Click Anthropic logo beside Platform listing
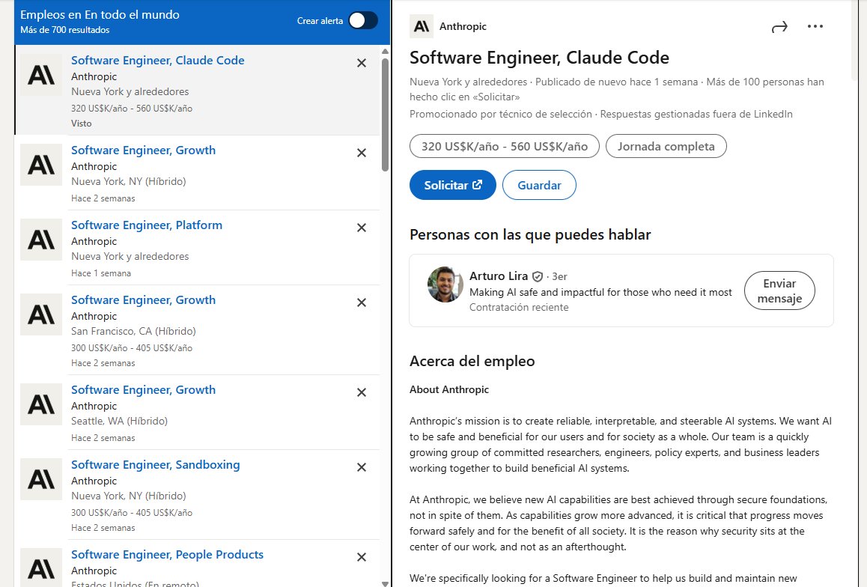Image resolution: width=867 pixels, height=587 pixels. pyautogui.click(x=41, y=240)
